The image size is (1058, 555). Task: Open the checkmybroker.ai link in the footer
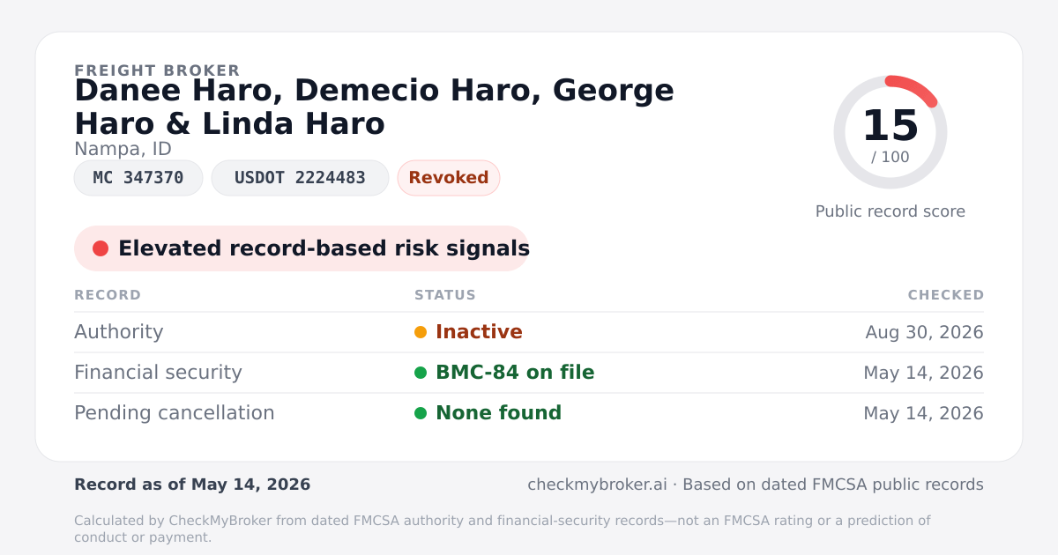(x=597, y=485)
